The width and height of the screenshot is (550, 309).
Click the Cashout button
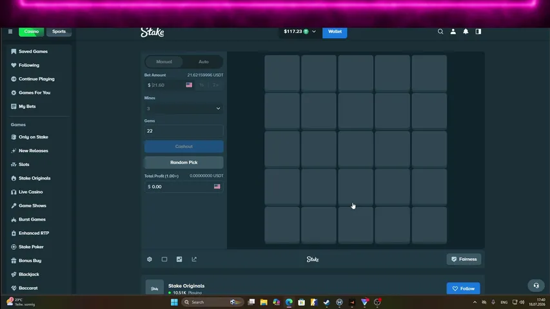(184, 146)
